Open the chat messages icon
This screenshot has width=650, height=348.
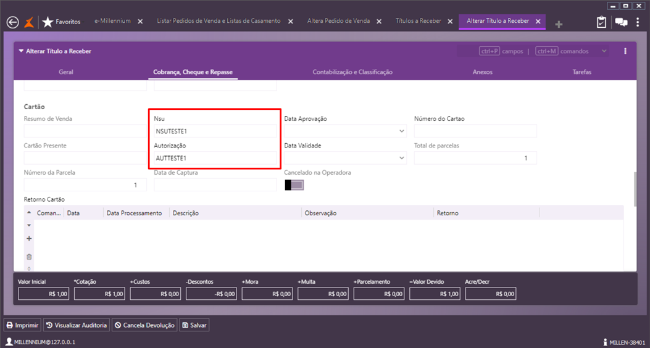point(621,22)
